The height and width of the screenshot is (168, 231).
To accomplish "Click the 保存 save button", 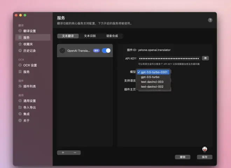I will tap(205, 157).
